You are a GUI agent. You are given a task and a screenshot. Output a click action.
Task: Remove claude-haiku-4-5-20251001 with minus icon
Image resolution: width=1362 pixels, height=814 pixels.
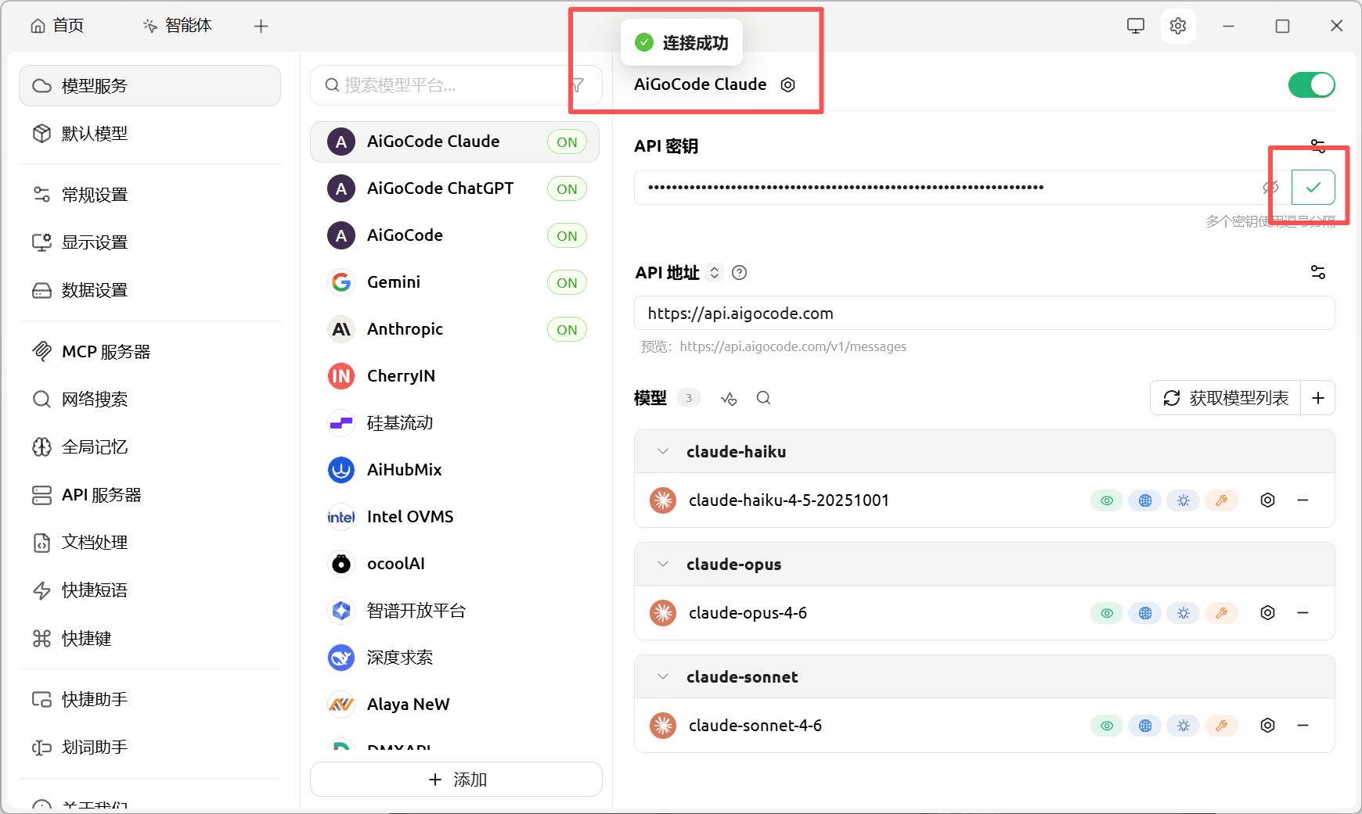click(1303, 500)
